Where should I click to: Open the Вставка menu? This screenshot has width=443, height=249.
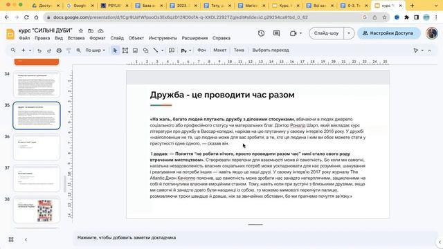[76, 38]
